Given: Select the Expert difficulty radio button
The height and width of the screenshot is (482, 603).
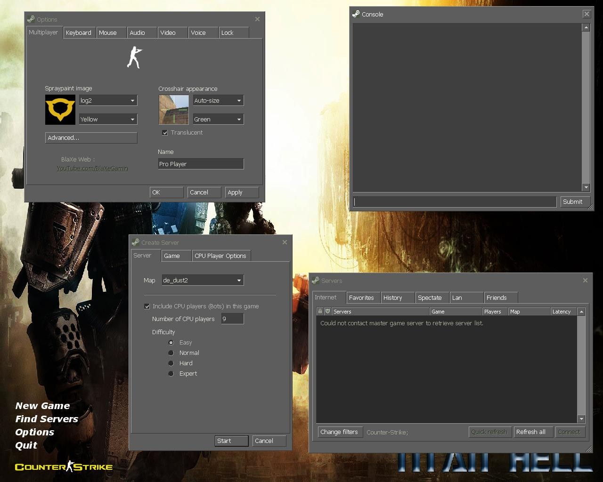Looking at the screenshot, I should 171,373.
